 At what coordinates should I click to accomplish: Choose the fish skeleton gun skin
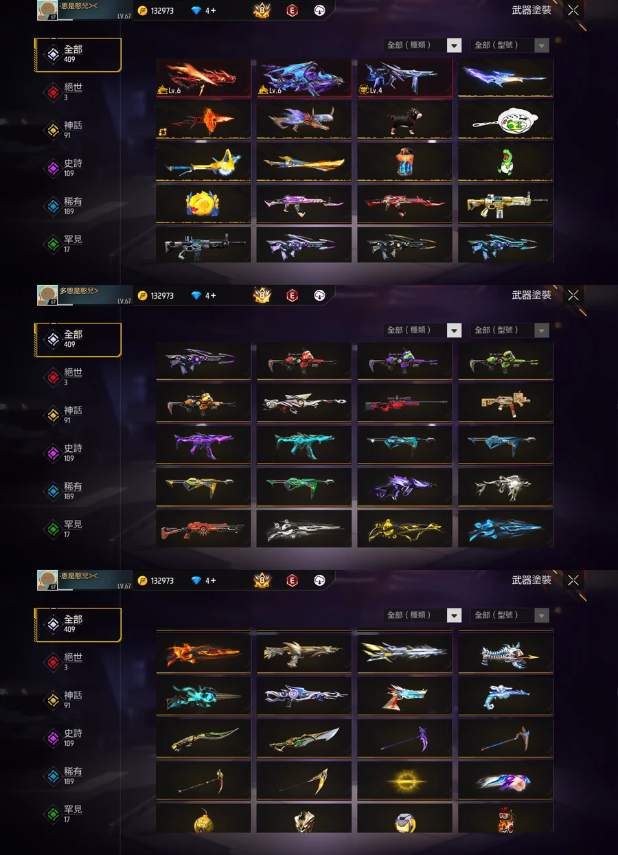(x=505, y=653)
